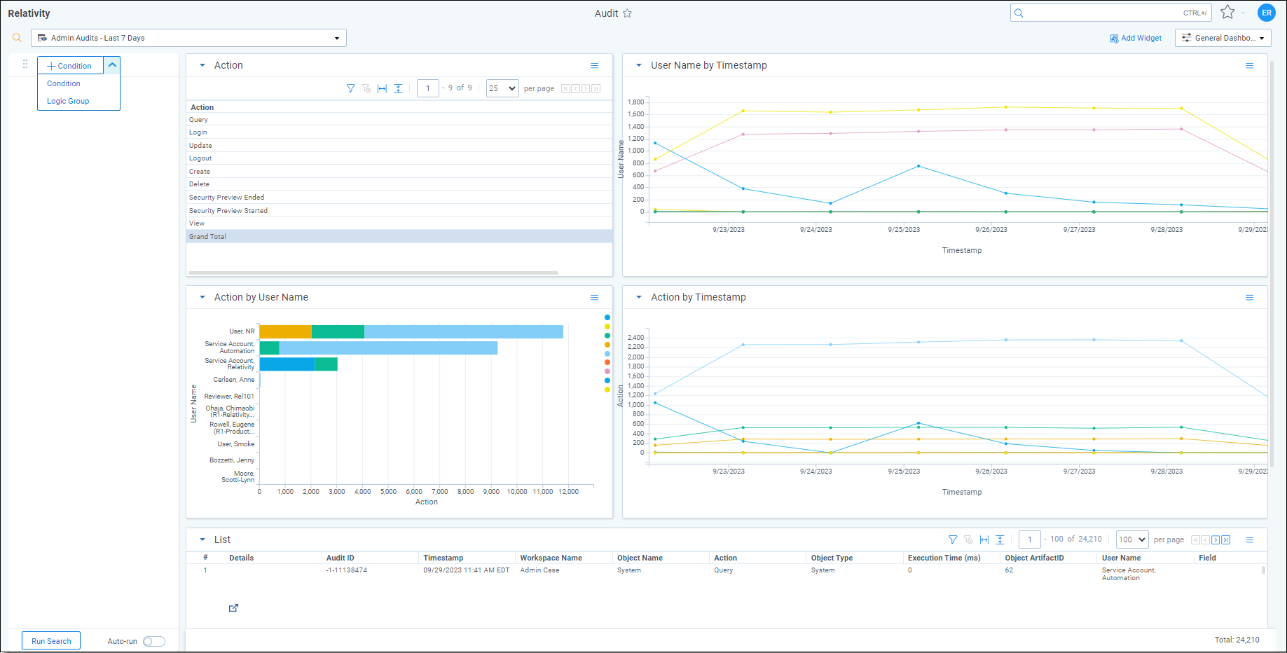
Task: Jump to last page in List widget
Action: point(1225,539)
